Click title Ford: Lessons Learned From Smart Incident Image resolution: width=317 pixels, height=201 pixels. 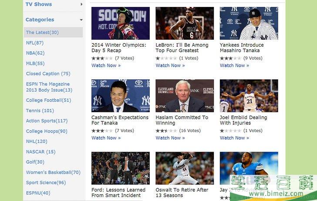pos(118,193)
